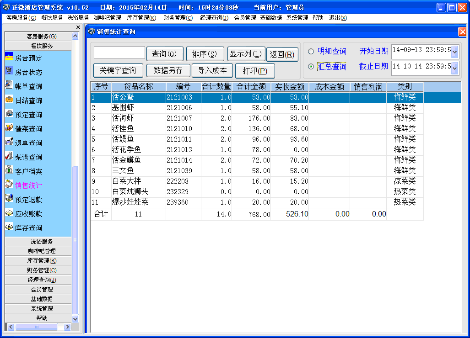
Task: Expand the 洗浴服务 sidebar section
Action: coord(38,241)
